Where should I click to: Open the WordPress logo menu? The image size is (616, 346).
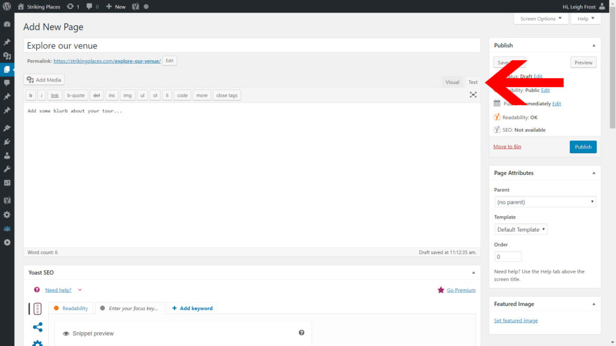pos(7,6)
